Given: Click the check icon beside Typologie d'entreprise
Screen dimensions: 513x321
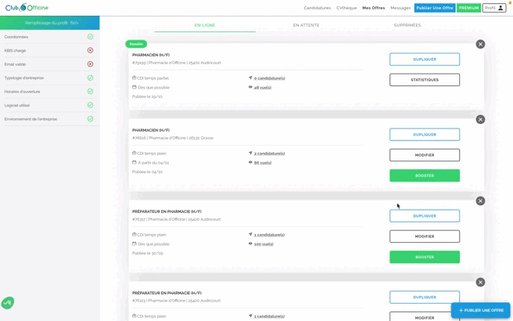Looking at the screenshot, I should tap(90, 78).
